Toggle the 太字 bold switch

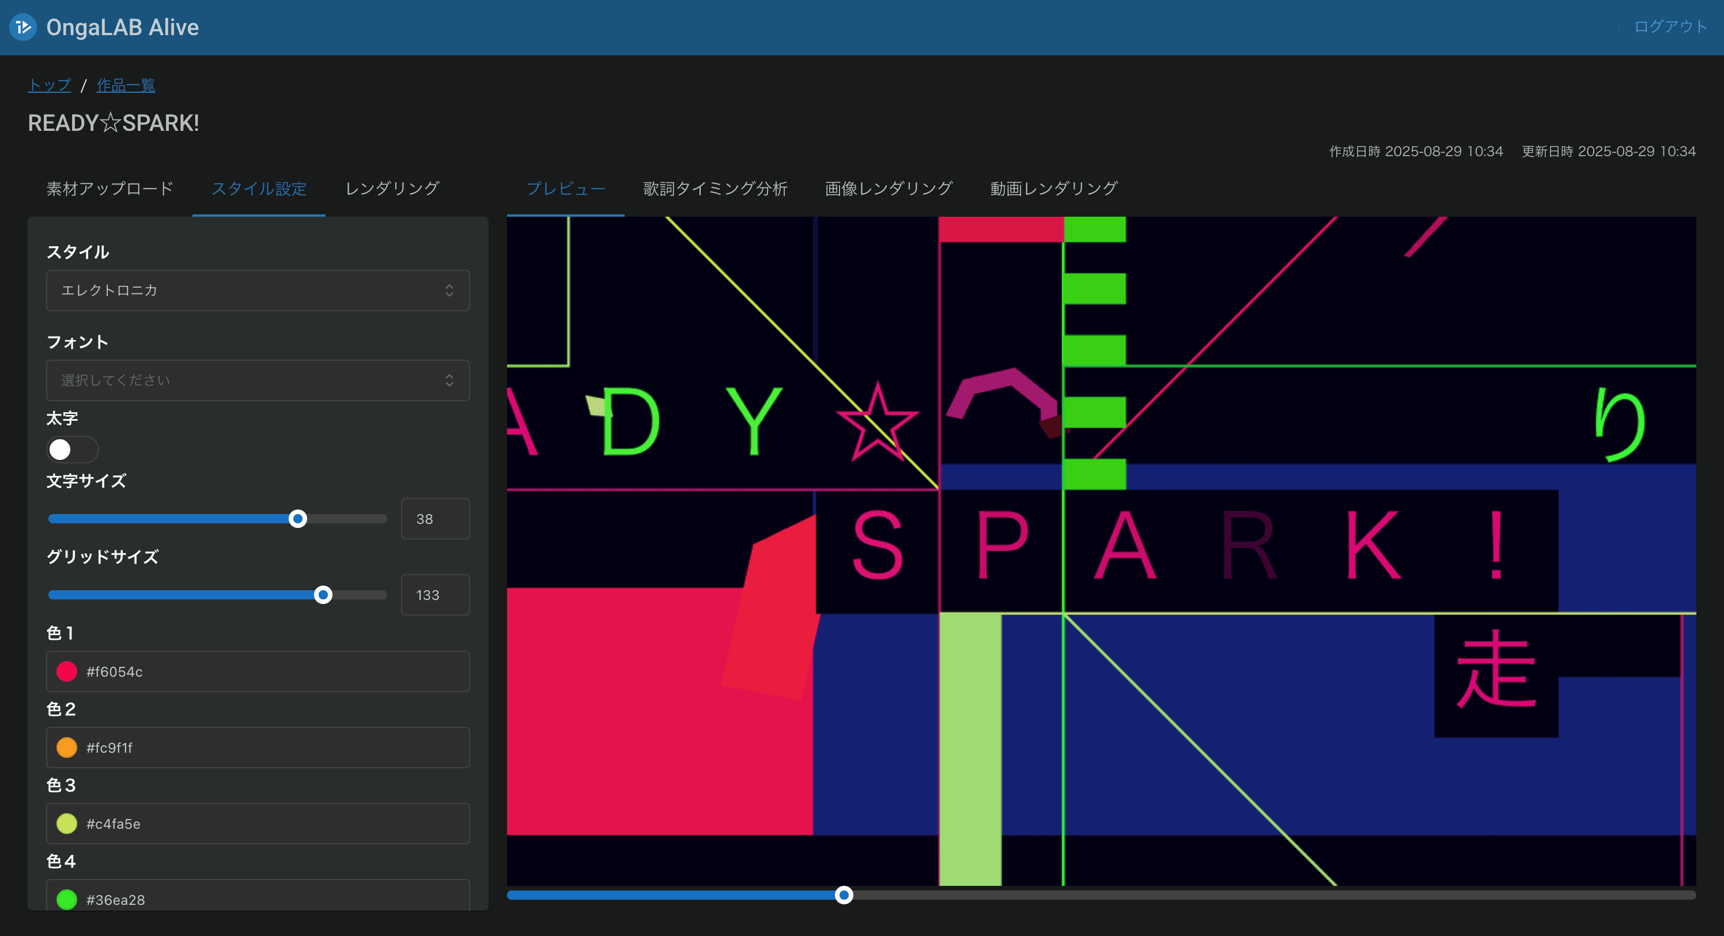coord(71,449)
